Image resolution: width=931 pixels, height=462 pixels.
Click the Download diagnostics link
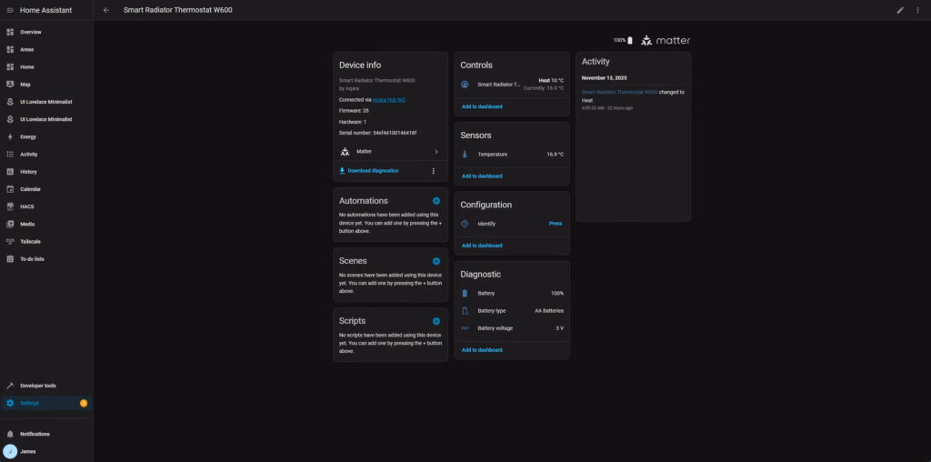click(x=373, y=170)
